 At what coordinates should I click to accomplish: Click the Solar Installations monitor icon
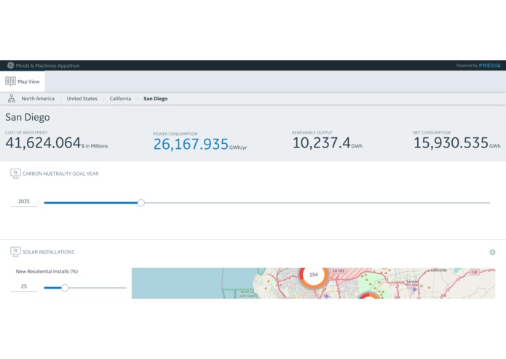(15, 251)
